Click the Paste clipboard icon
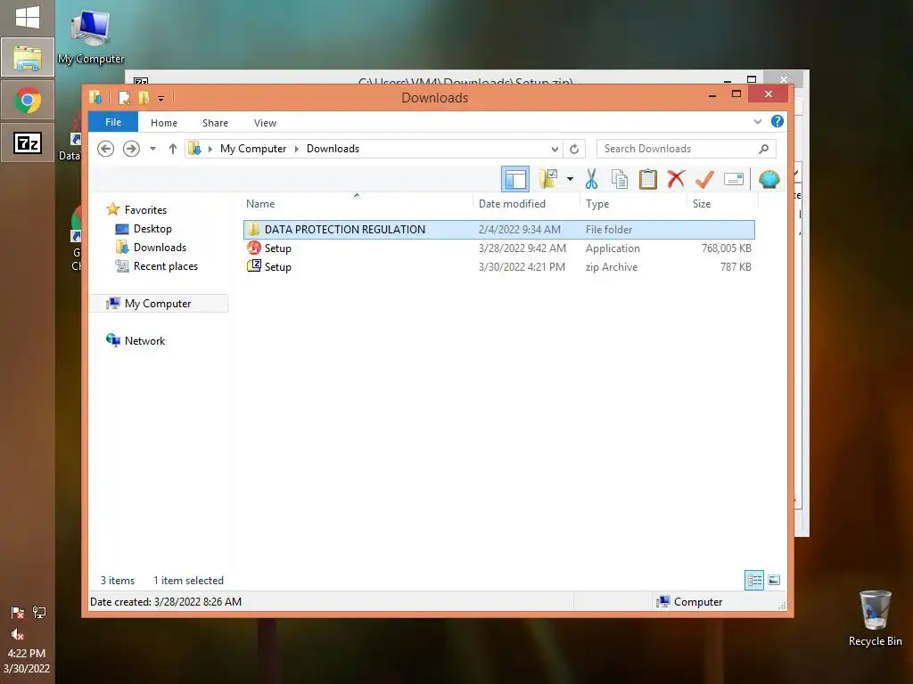 tap(647, 179)
